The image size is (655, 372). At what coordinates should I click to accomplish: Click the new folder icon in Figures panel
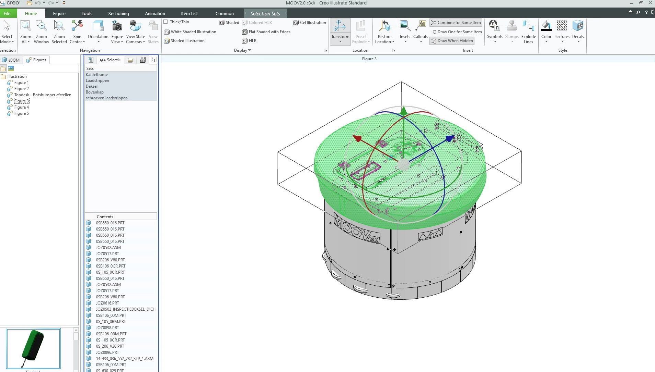pyautogui.click(x=3, y=69)
